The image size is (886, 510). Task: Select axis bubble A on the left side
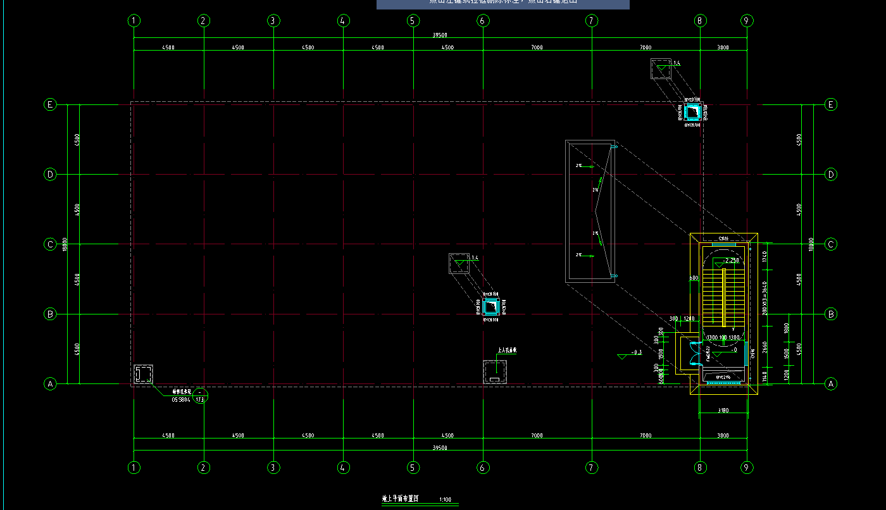pyautogui.click(x=50, y=383)
